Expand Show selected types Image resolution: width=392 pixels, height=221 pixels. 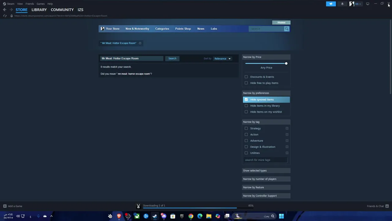click(x=266, y=171)
